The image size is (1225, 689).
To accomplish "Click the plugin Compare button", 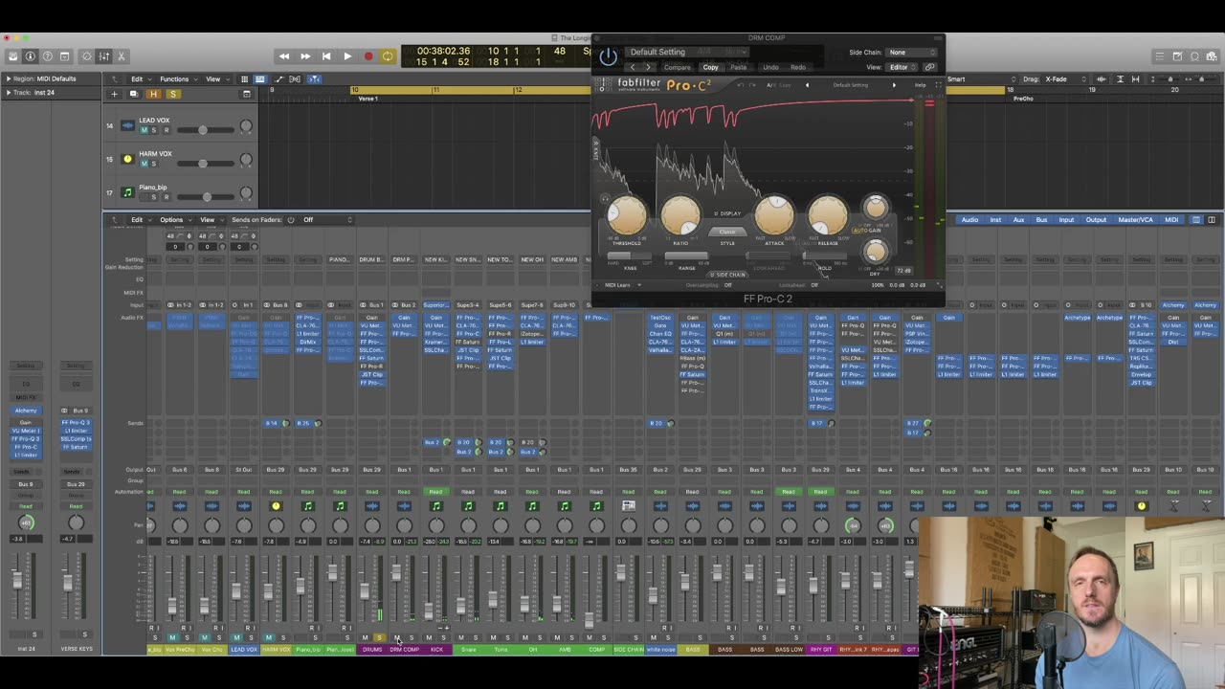I will pos(678,67).
